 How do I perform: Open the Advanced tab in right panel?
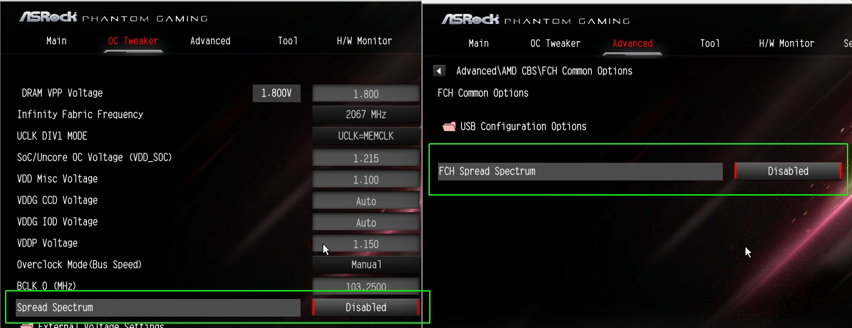pyautogui.click(x=632, y=44)
